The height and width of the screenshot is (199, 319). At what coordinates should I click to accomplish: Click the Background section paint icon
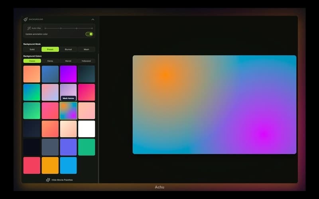(x=26, y=19)
